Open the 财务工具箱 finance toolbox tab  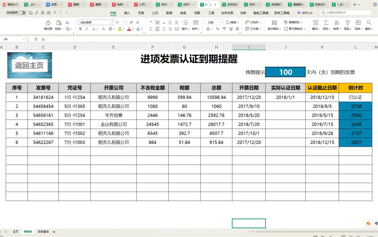click(x=281, y=13)
